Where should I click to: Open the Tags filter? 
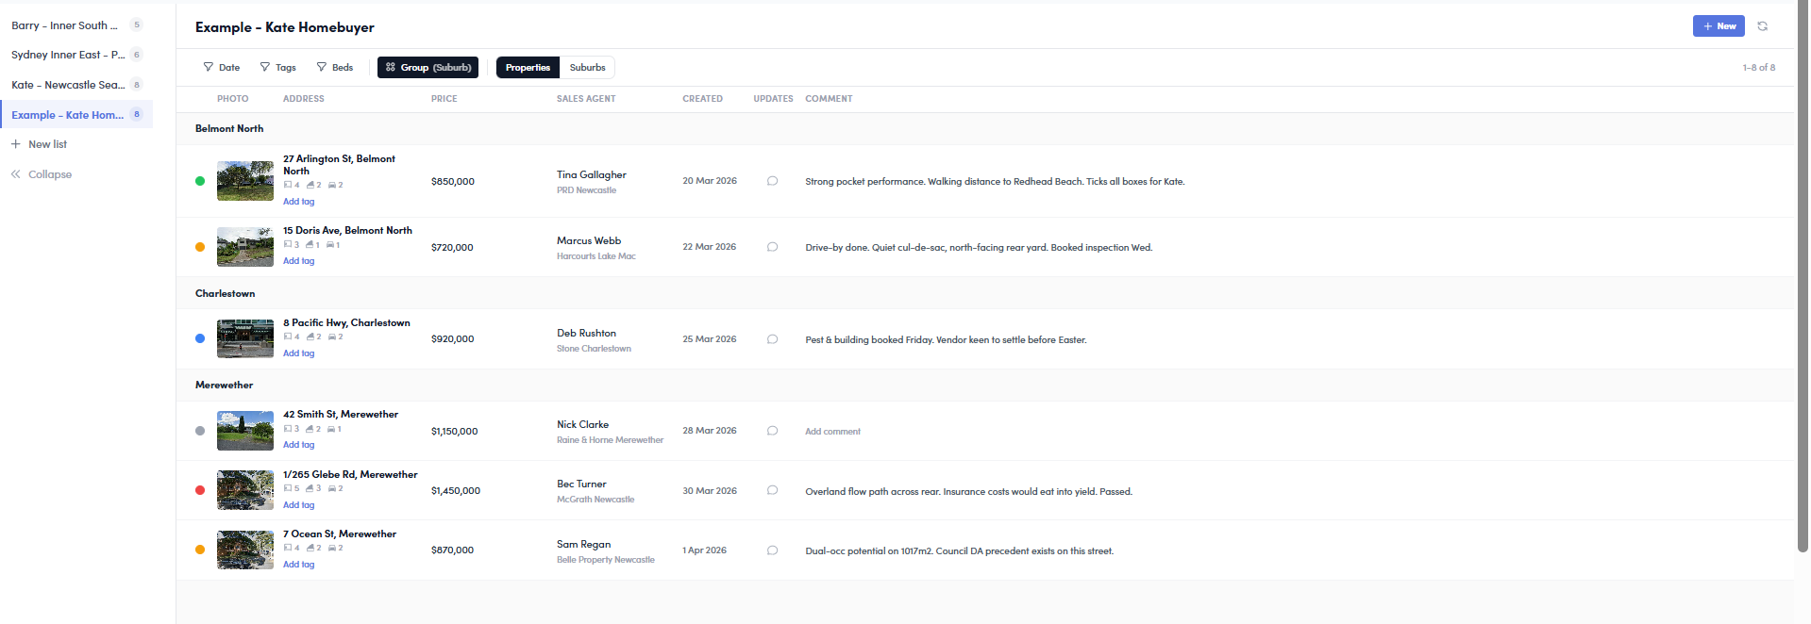278,68
